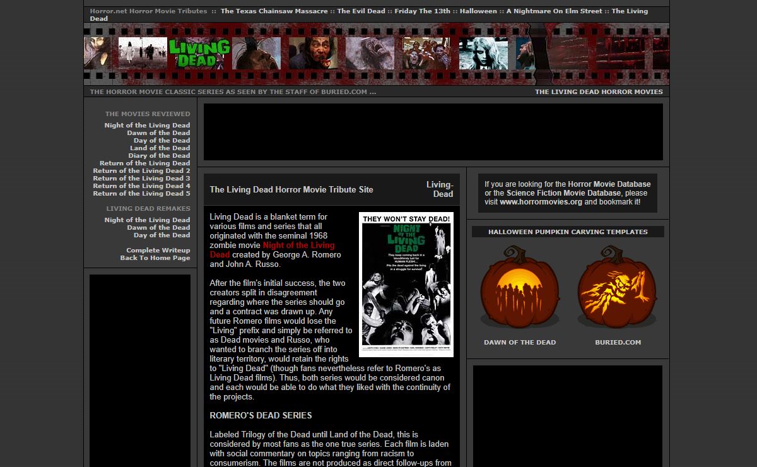Image resolution: width=757 pixels, height=467 pixels.
Task: Visit the Halloween tribute link in header
Action: [478, 11]
